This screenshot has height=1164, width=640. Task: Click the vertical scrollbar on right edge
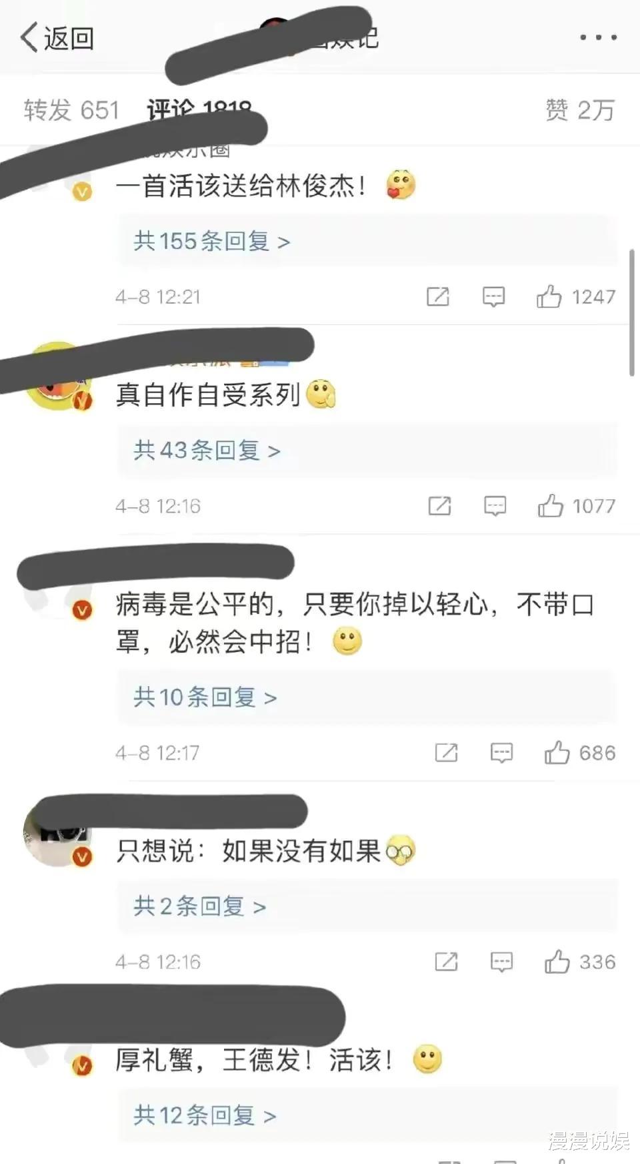(x=632, y=312)
